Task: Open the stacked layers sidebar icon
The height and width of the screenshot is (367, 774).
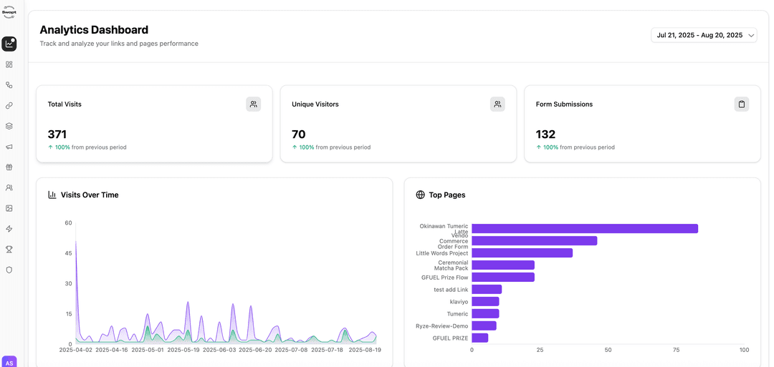Action: 9,126
